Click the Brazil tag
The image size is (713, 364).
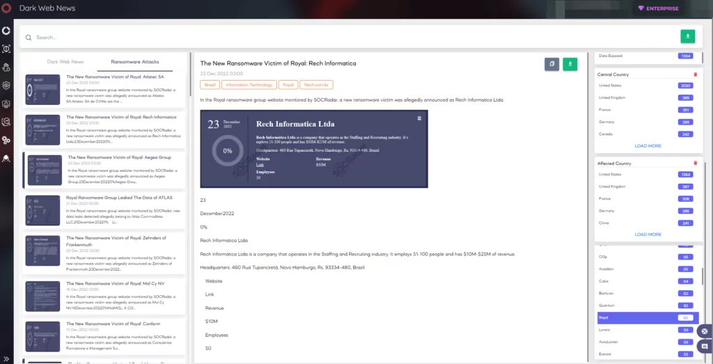click(x=210, y=84)
